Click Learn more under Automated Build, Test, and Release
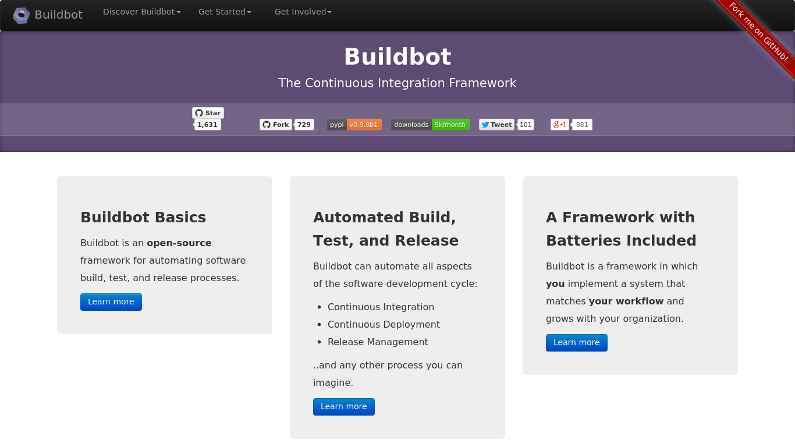795x447 pixels. 343,406
